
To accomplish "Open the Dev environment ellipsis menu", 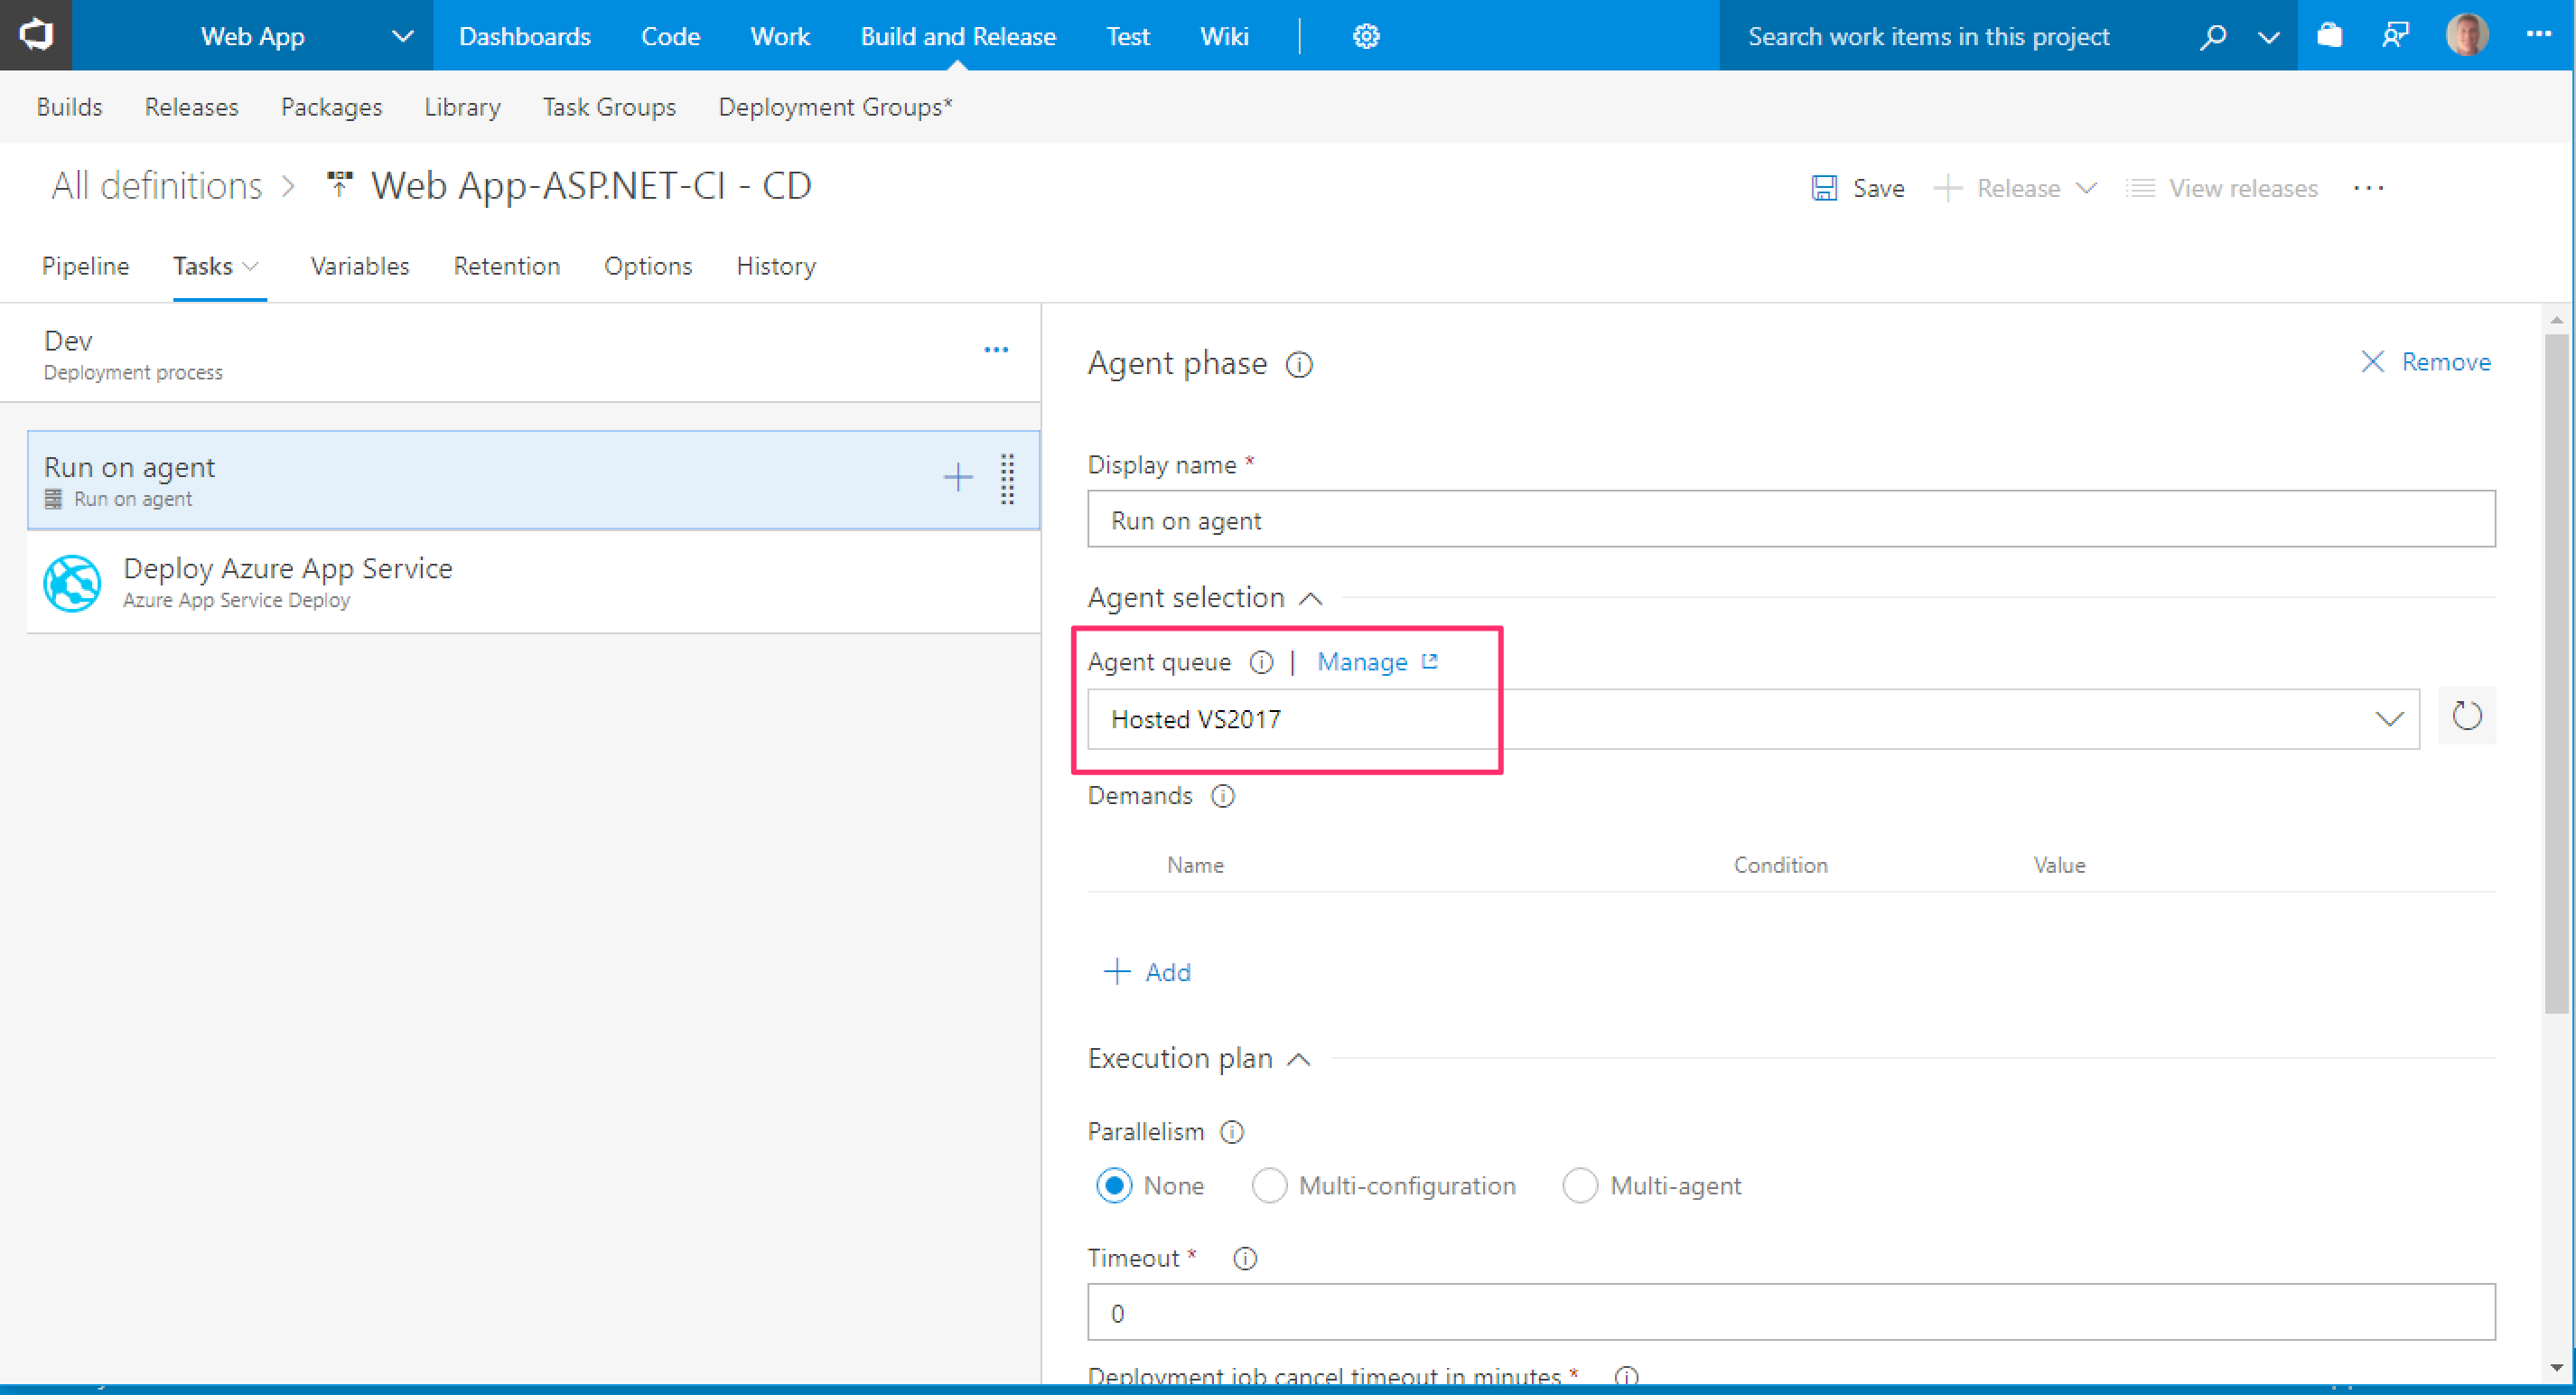I will coord(995,350).
